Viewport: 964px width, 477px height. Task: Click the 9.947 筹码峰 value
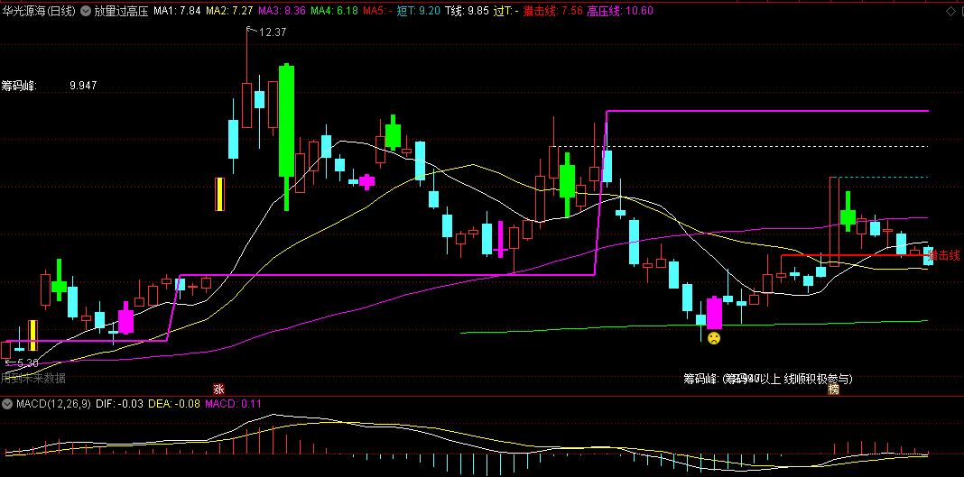[83, 86]
